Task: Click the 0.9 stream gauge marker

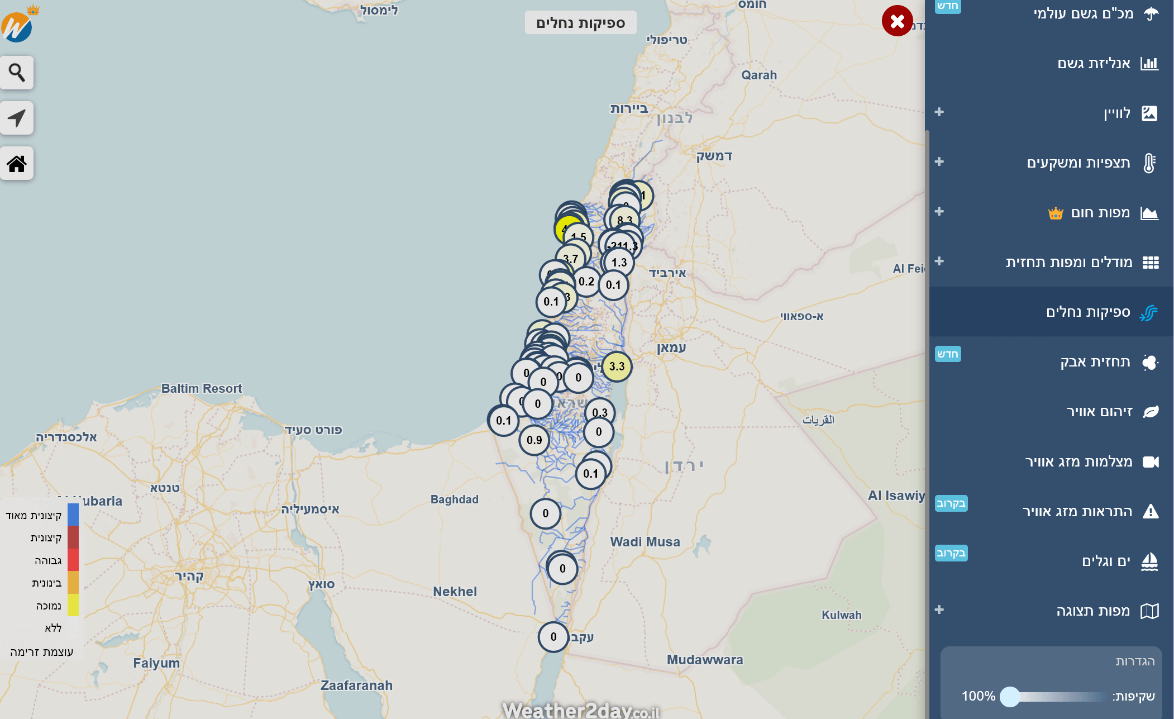Action: point(534,440)
